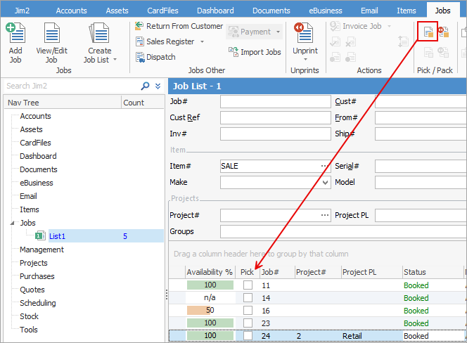The height and width of the screenshot is (343, 467).
Task: Click the Booked status of job 14
Action: (416, 298)
